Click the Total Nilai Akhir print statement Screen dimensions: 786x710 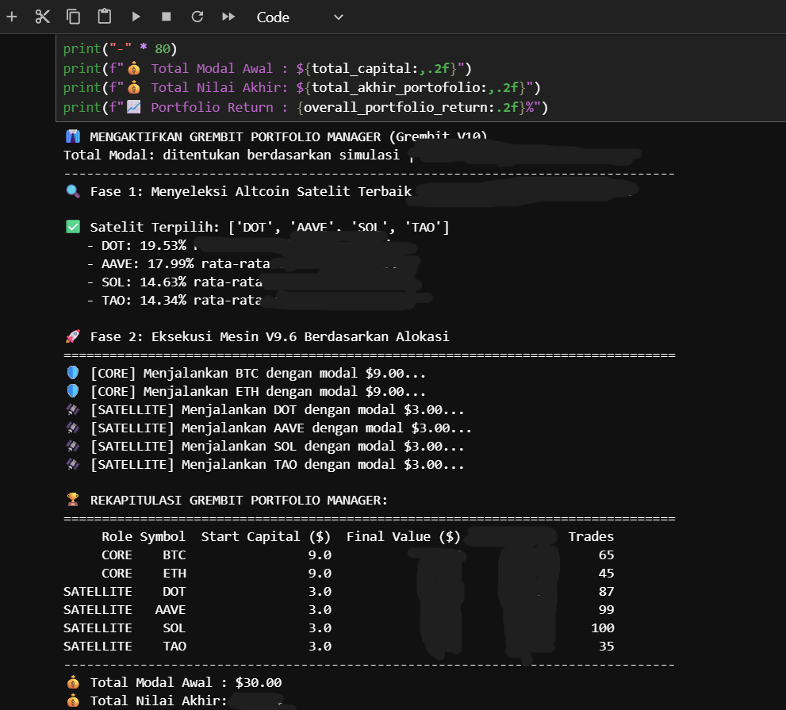tap(301, 87)
